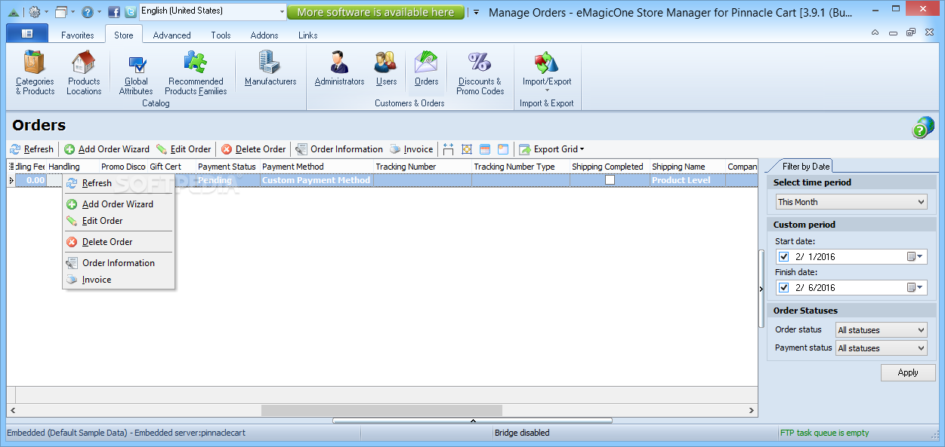Open the green help globe icon
The image size is (945, 447).
pyautogui.click(x=922, y=127)
